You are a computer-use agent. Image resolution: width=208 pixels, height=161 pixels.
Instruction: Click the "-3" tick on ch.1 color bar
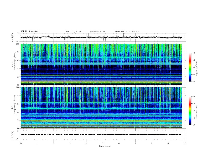coord(194,53)
